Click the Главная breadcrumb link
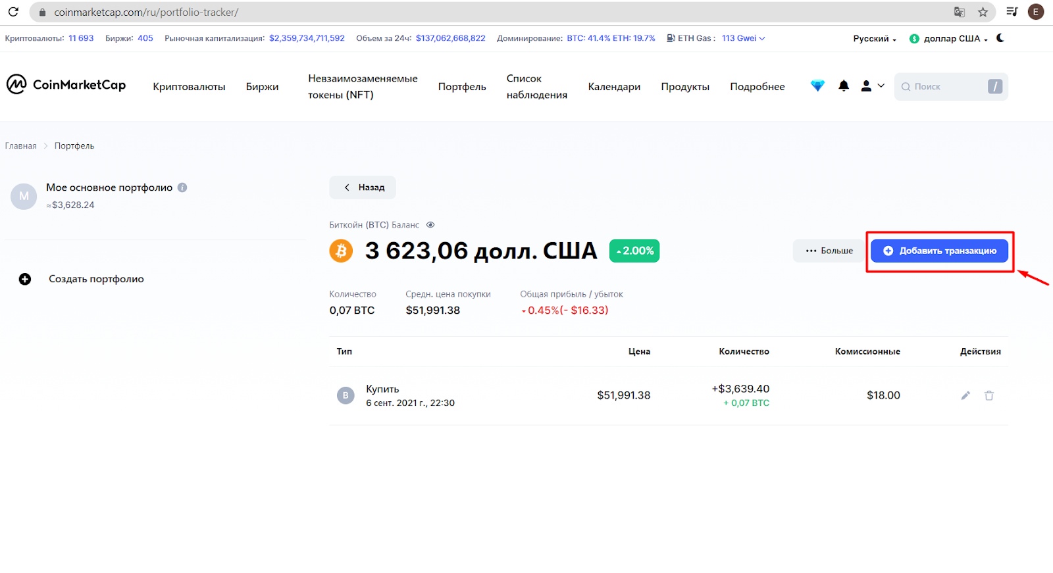Image resolution: width=1053 pixels, height=573 pixels. [x=21, y=146]
